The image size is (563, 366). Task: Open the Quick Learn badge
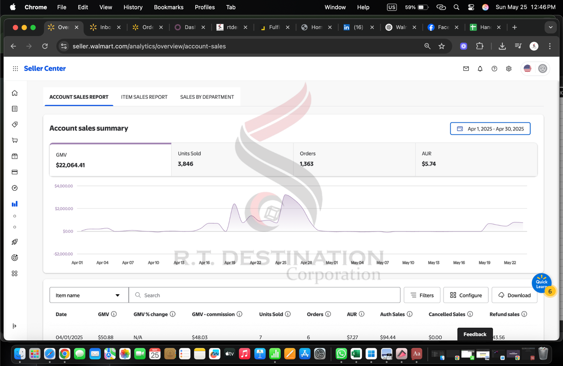pos(542,284)
